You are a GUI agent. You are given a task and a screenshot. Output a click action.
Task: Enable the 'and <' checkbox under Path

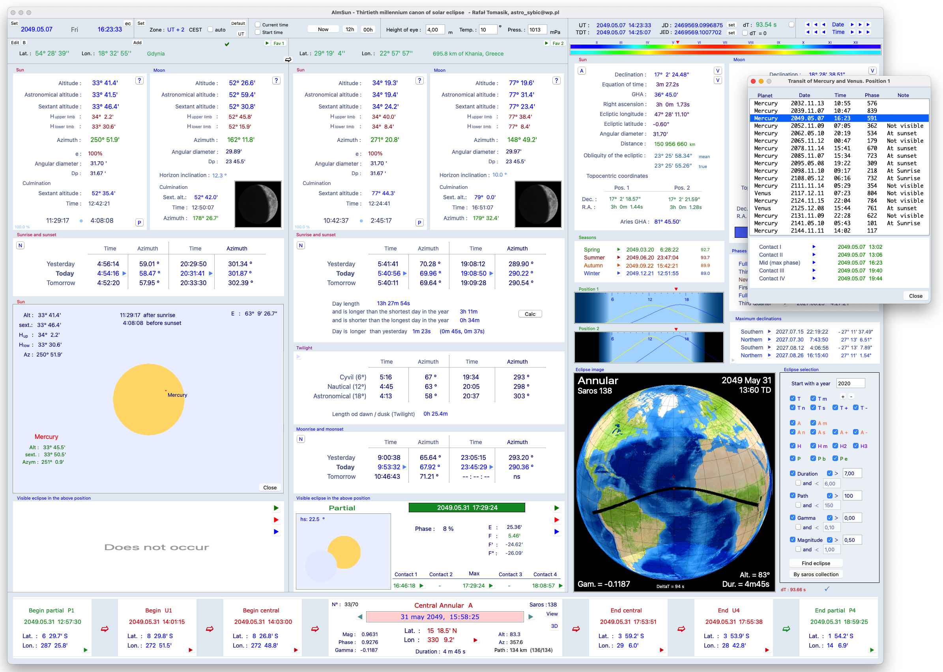[798, 505]
